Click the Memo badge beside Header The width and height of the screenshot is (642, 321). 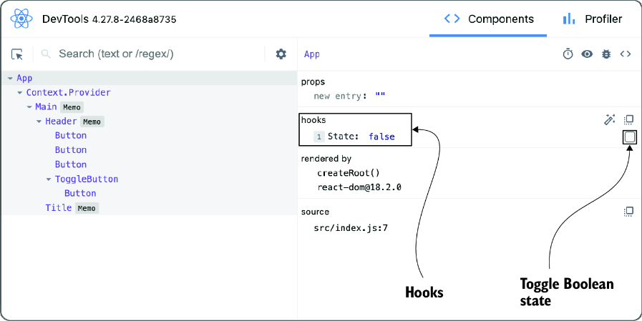point(92,122)
